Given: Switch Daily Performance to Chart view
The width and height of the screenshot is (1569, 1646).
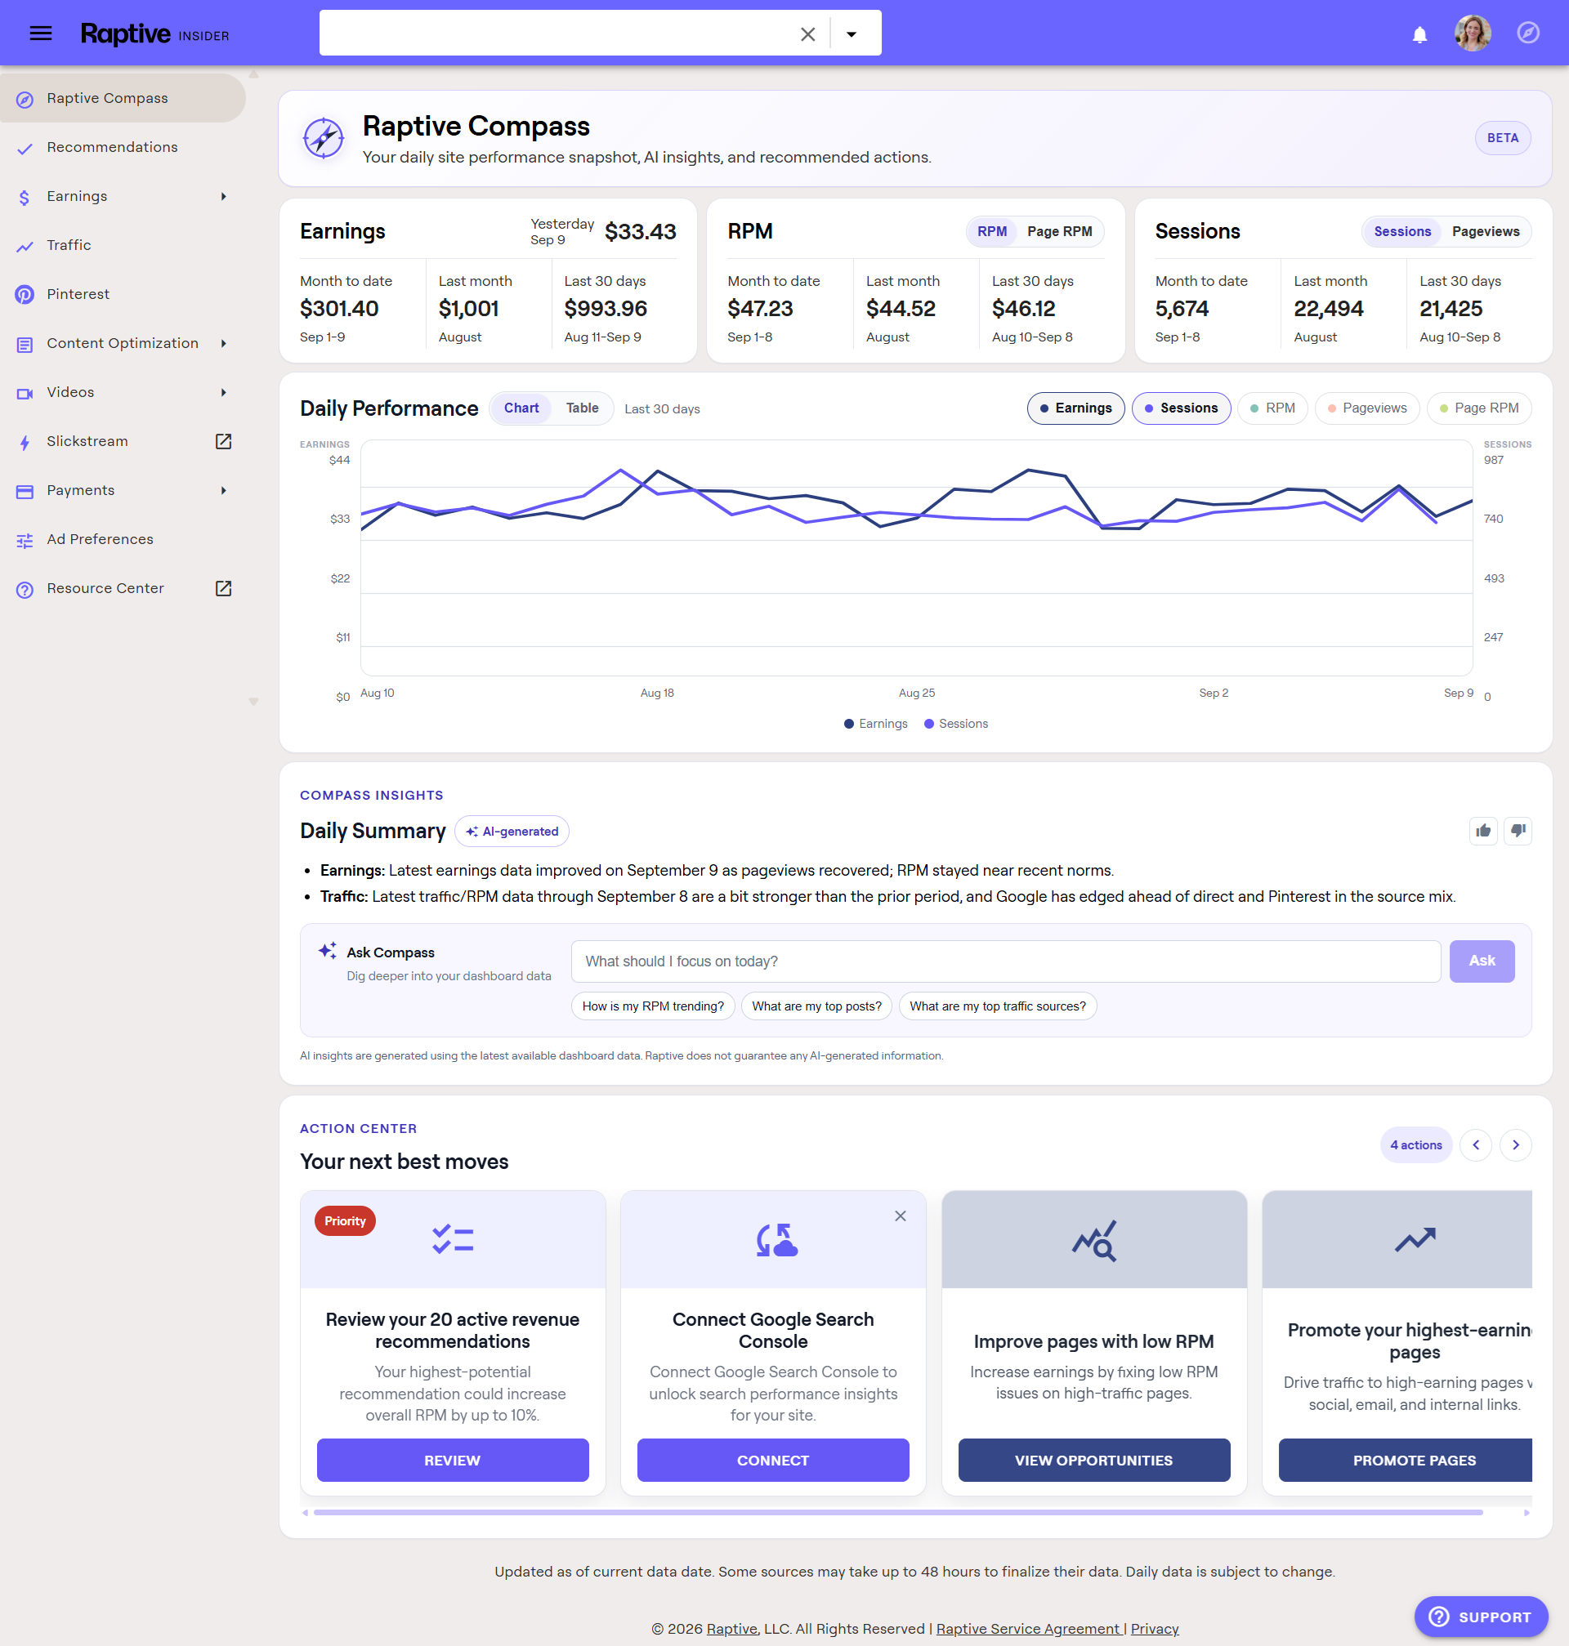Looking at the screenshot, I should pyautogui.click(x=521, y=408).
